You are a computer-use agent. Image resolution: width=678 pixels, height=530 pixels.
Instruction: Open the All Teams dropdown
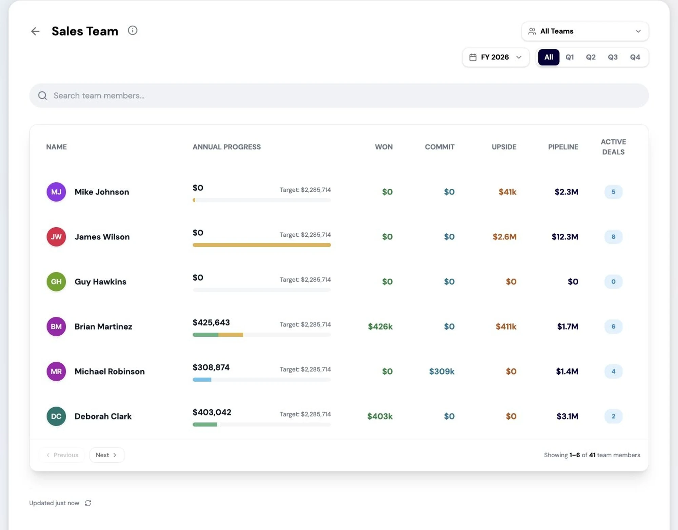(585, 31)
